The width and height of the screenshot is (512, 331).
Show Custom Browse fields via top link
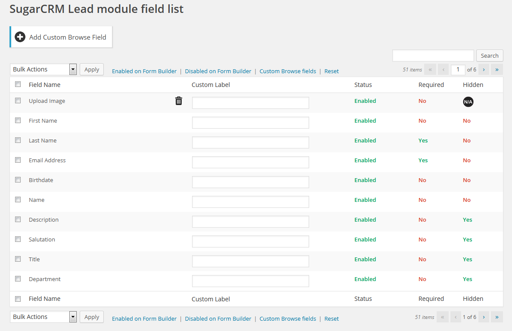(x=288, y=71)
